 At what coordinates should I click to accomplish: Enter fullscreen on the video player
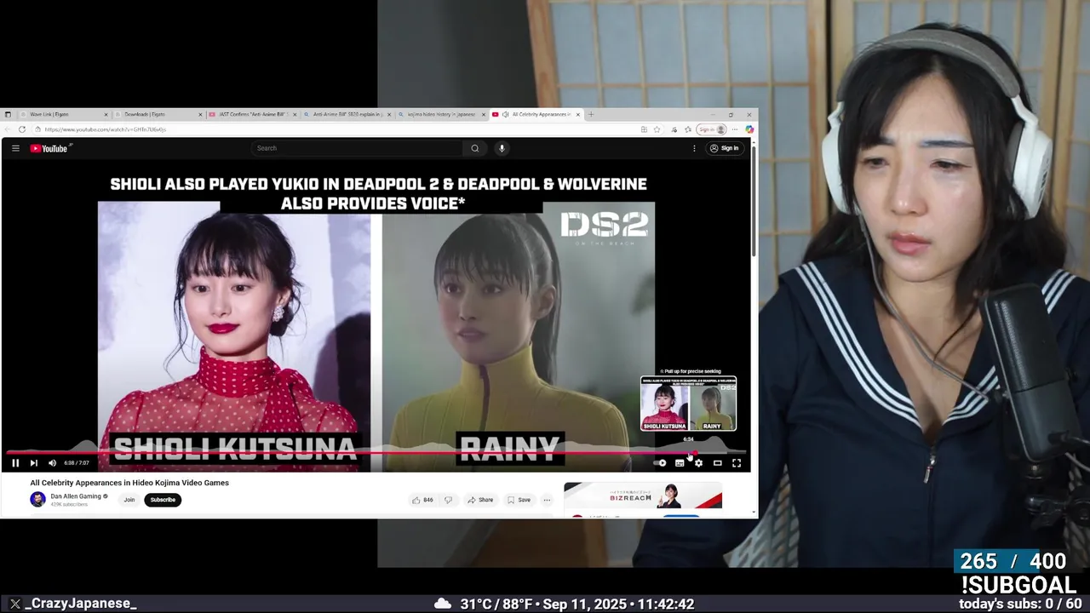tap(737, 463)
